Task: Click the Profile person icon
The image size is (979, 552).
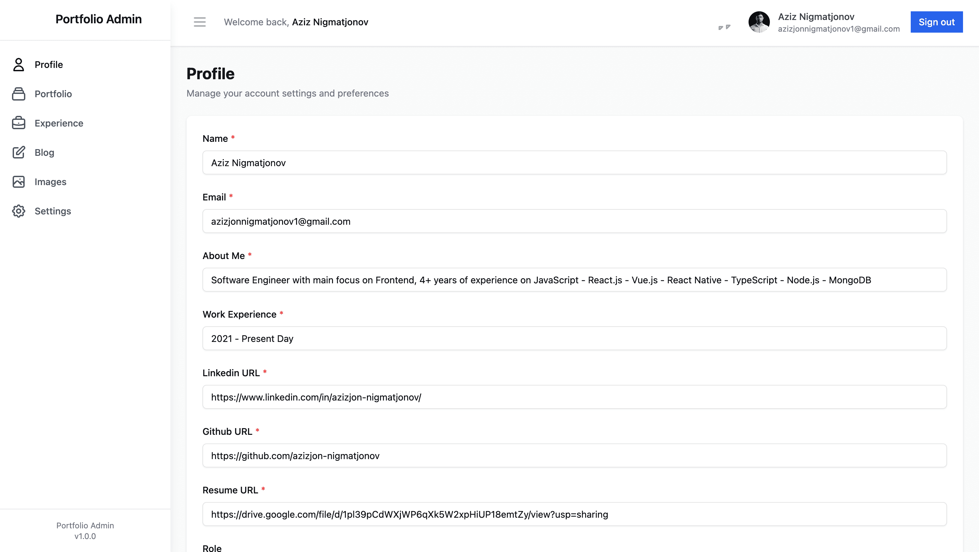Action: (18, 65)
